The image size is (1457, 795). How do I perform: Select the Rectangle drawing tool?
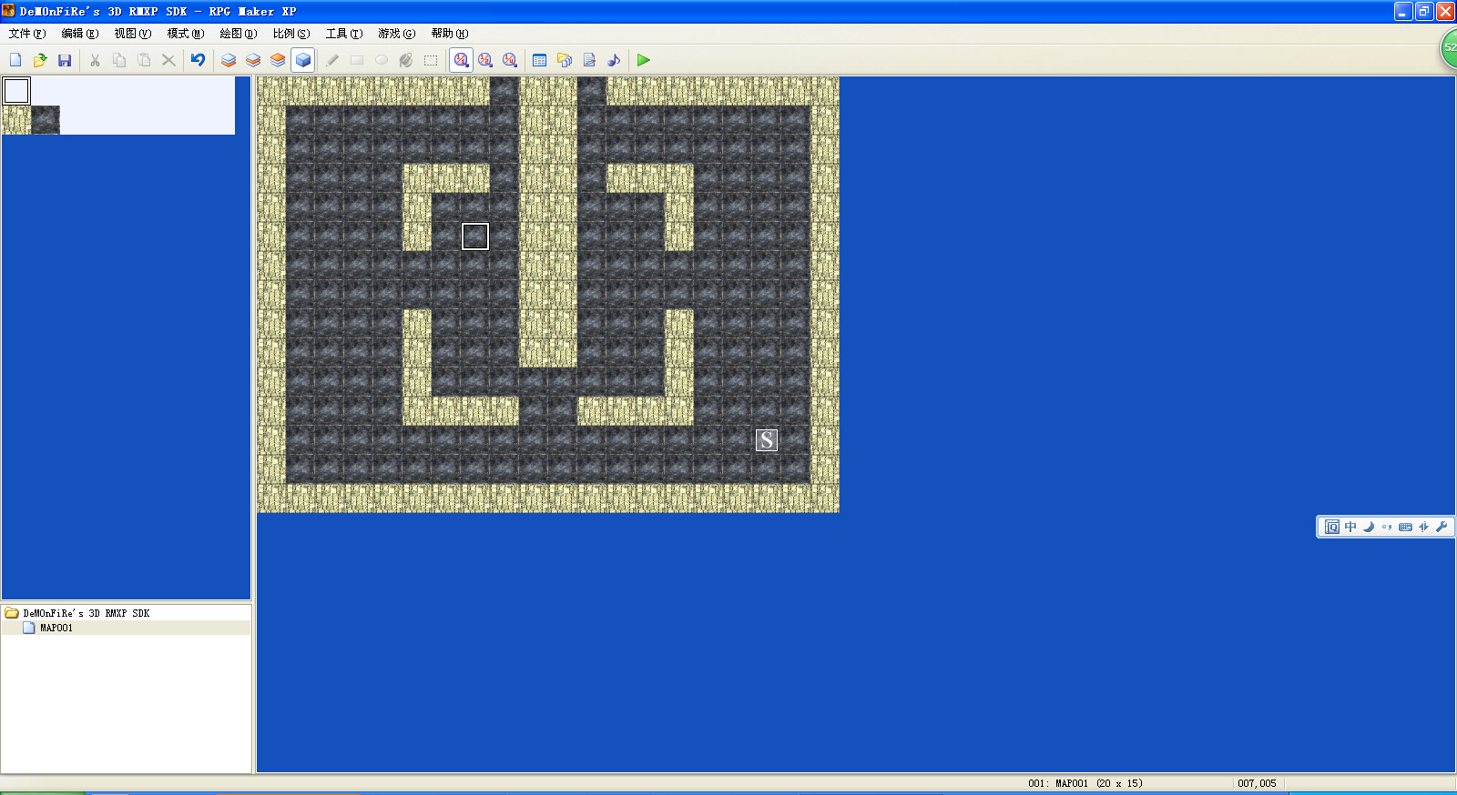(x=357, y=60)
